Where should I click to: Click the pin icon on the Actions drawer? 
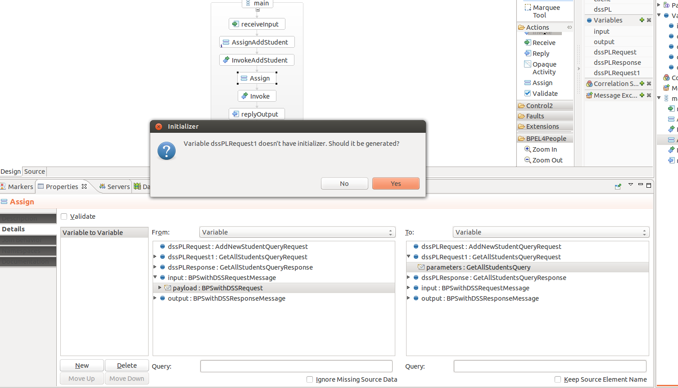[570, 27]
